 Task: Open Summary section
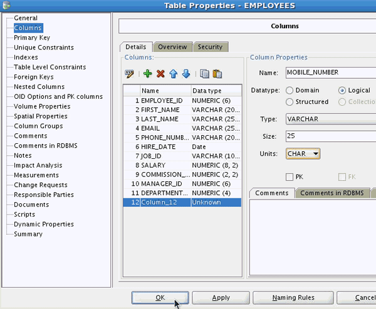(x=28, y=234)
